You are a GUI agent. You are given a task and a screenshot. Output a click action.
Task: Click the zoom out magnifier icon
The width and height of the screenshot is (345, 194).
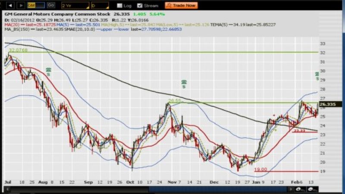pyautogui.click(x=312, y=189)
